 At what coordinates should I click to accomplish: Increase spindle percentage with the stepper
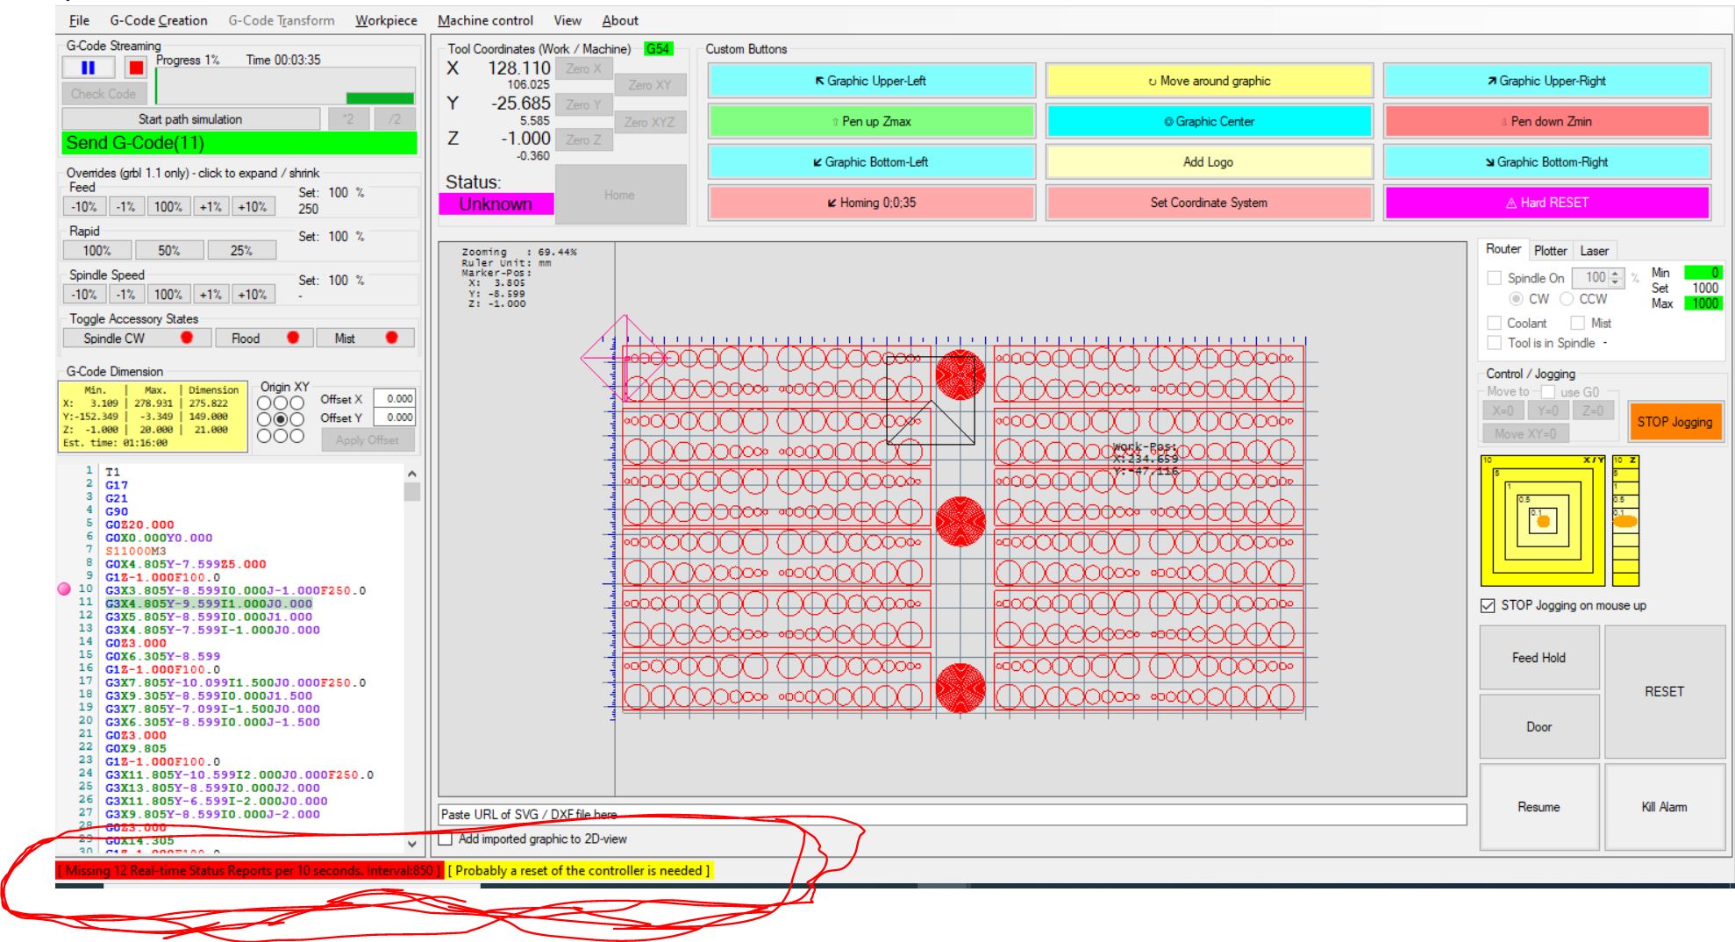(x=1614, y=273)
